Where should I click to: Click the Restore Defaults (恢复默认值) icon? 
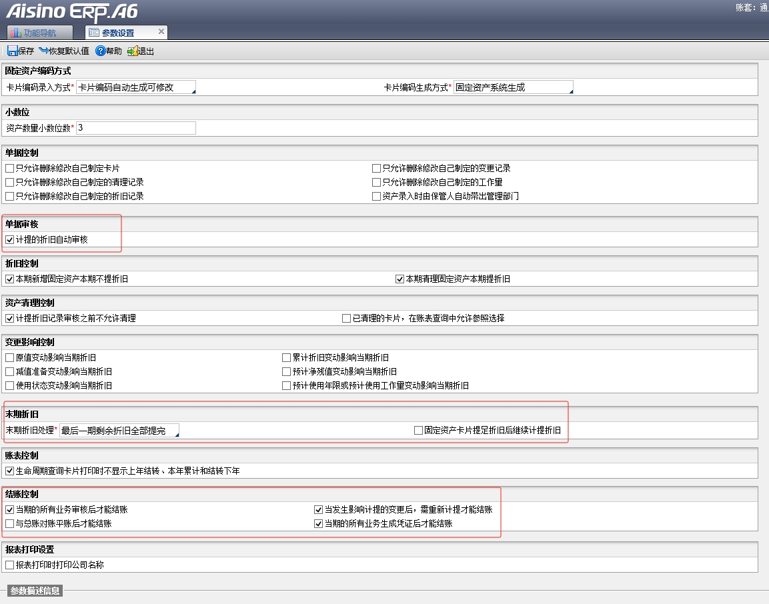click(x=44, y=51)
